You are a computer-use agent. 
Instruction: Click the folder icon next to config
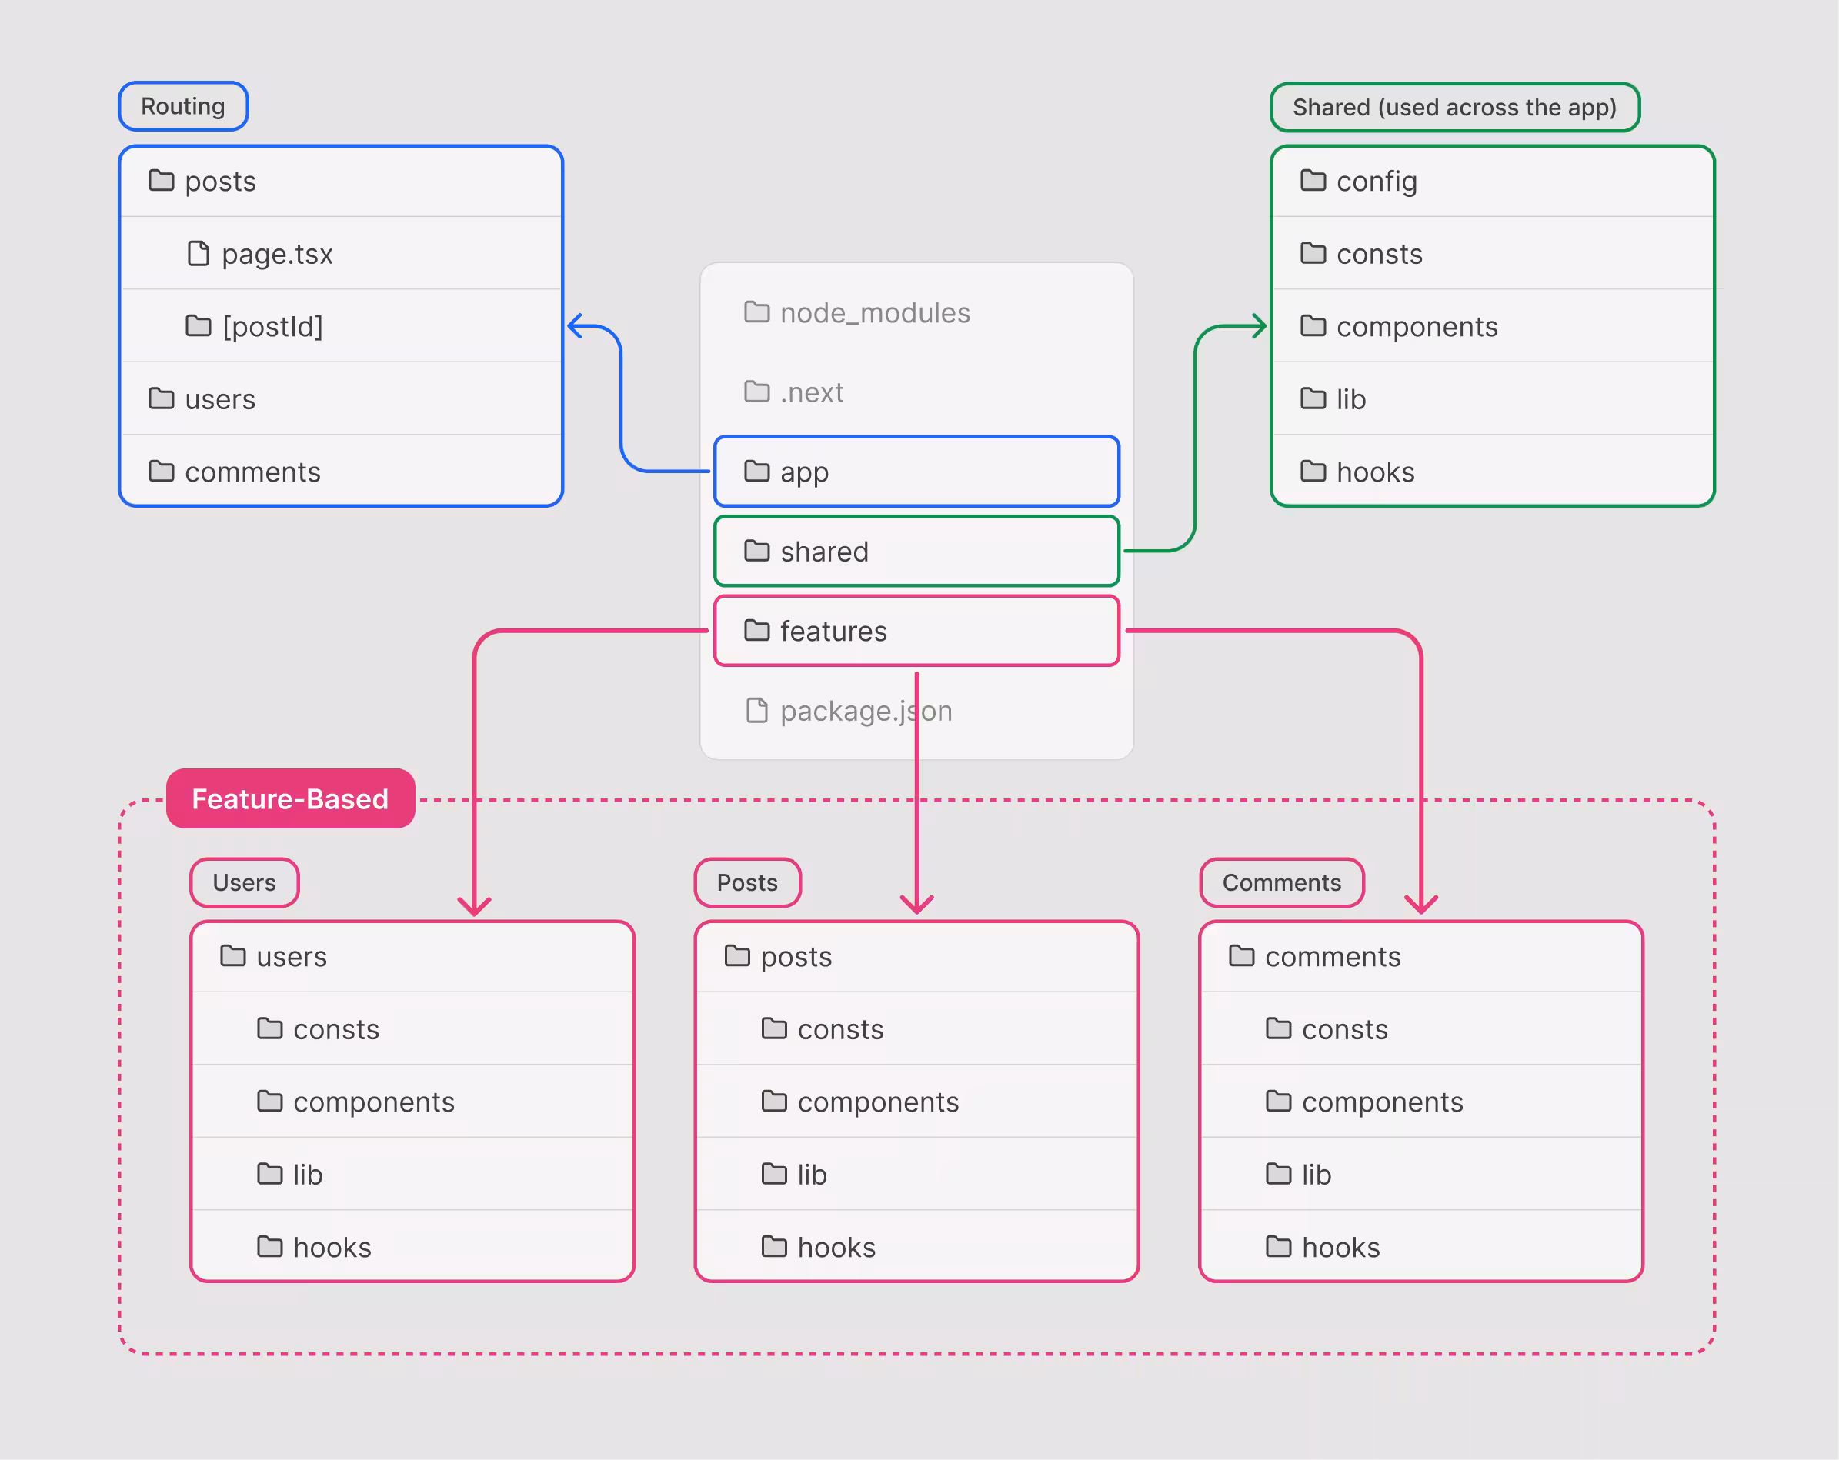click(1312, 181)
